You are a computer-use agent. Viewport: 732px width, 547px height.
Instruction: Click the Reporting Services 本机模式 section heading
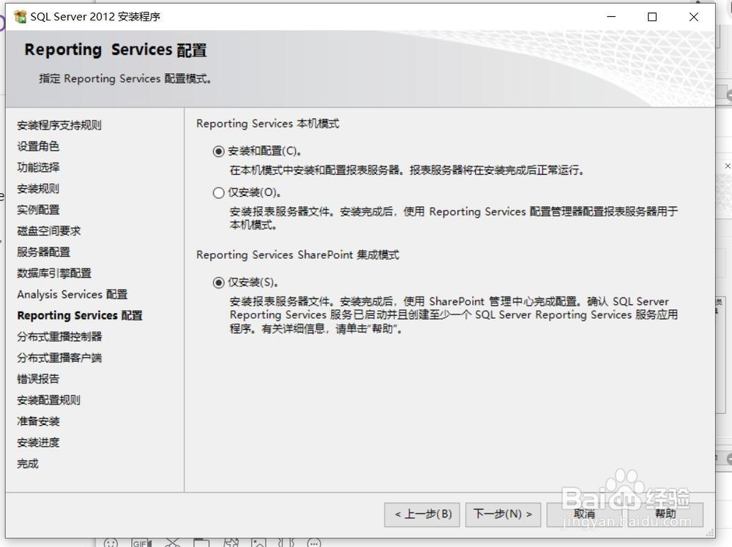point(268,124)
